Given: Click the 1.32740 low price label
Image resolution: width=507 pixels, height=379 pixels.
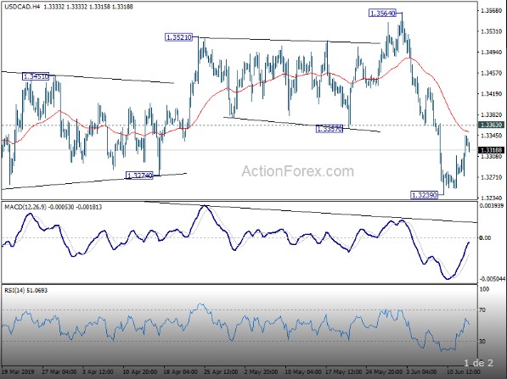Looking at the screenshot, I should tap(139, 176).
